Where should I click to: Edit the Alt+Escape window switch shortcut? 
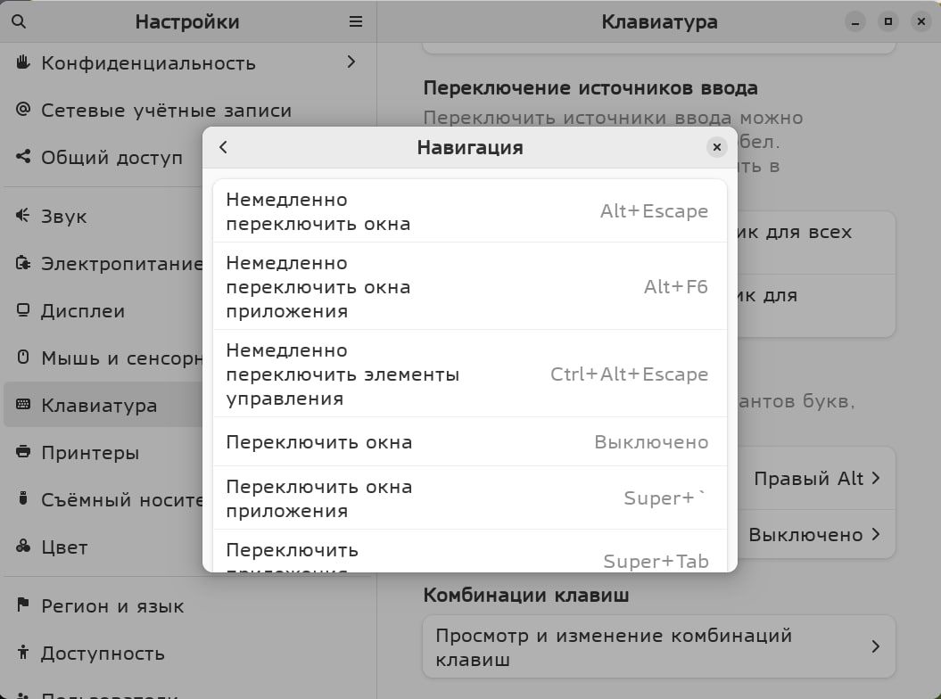[x=469, y=211]
